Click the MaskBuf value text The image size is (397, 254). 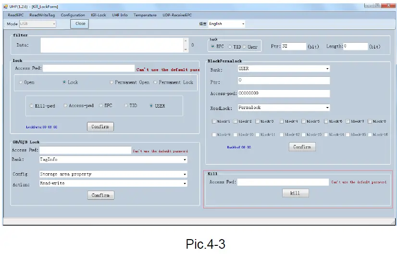pyautogui.click(x=239, y=147)
